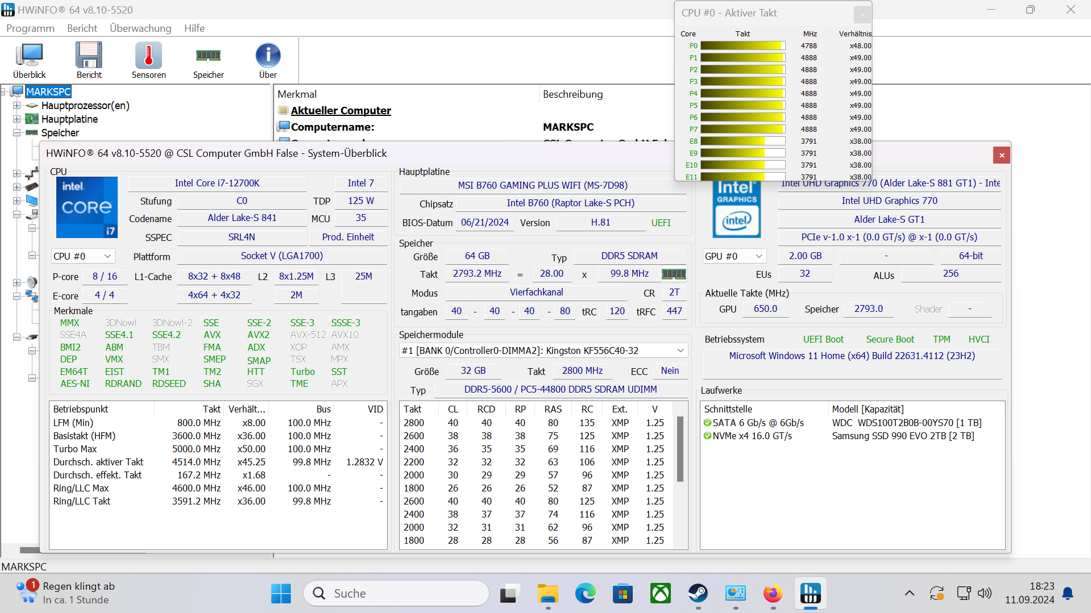The height and width of the screenshot is (613, 1091).
Task: Select the Hauptprozessor(en) tree item
Action: (85, 106)
